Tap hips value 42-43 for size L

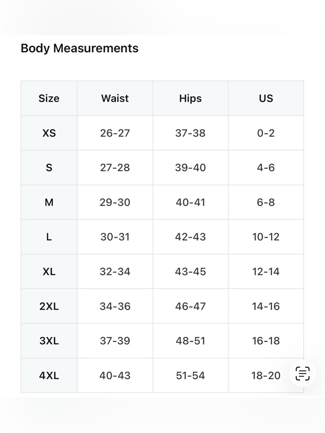pos(190,237)
